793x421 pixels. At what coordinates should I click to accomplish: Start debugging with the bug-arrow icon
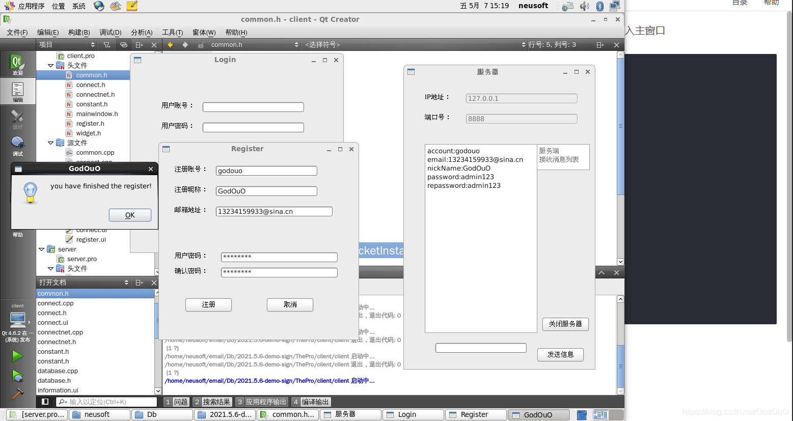click(18, 376)
